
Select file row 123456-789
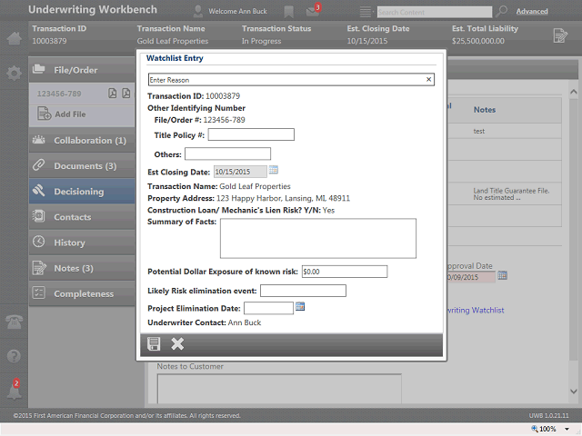tap(82, 94)
